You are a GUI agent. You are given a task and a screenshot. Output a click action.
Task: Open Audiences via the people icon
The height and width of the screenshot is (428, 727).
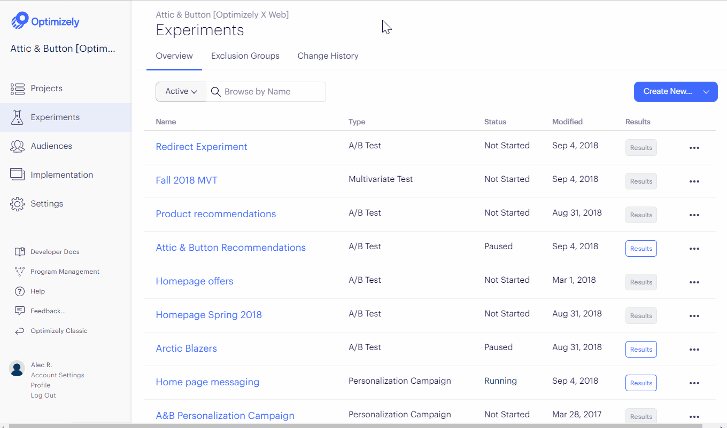coord(18,146)
